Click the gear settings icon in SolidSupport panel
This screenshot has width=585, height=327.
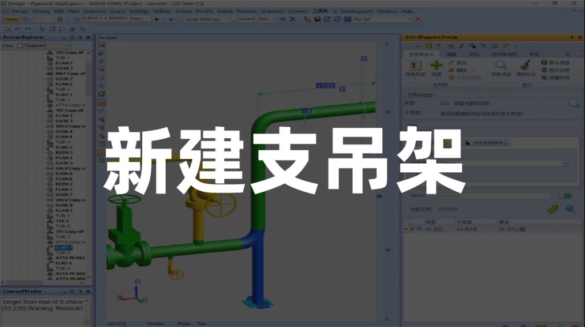click(x=568, y=54)
